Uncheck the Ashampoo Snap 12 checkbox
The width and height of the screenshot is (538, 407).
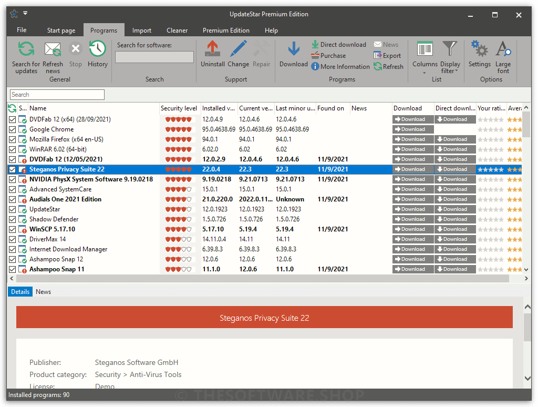click(13, 259)
